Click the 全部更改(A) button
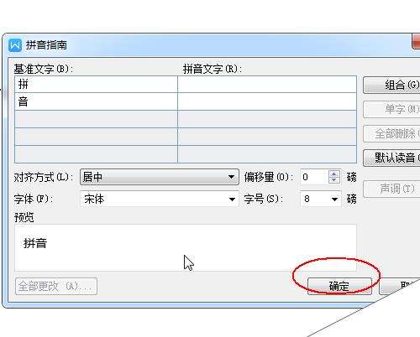This screenshot has width=420, height=337. click(x=56, y=286)
